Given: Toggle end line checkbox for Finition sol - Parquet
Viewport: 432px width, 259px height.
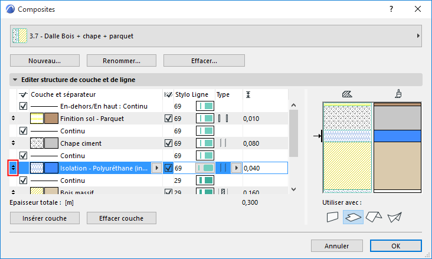Looking at the screenshot, I should (x=168, y=119).
